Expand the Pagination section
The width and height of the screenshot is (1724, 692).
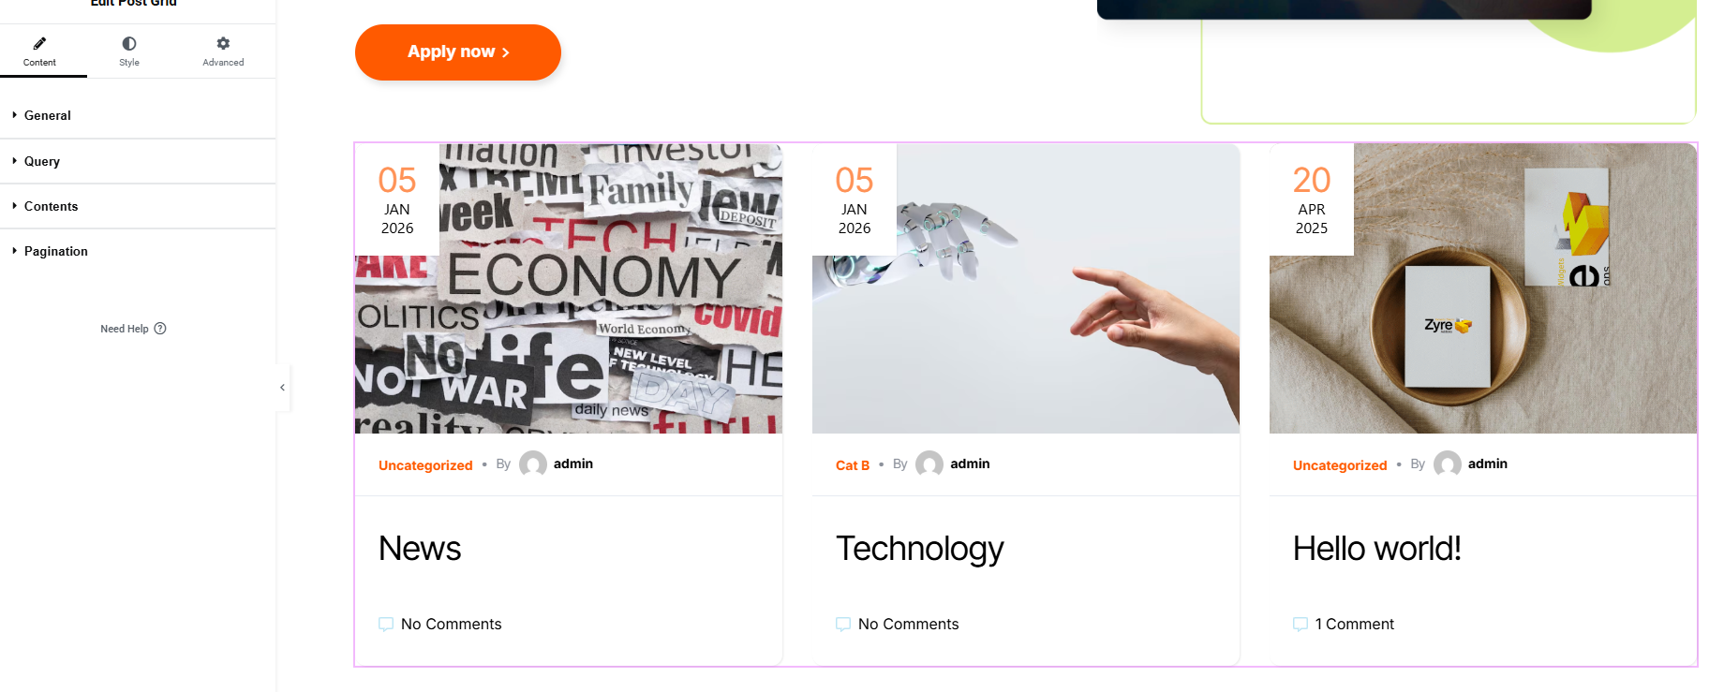[x=138, y=251]
